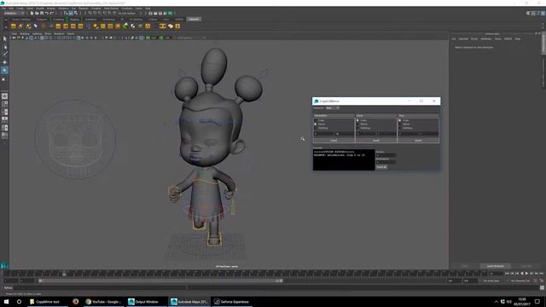Click the Windows Start button
The image size is (546, 307).
[x=6, y=301]
